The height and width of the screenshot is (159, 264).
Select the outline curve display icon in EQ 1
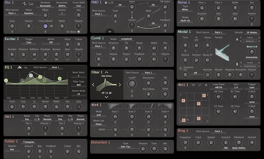click(26, 67)
